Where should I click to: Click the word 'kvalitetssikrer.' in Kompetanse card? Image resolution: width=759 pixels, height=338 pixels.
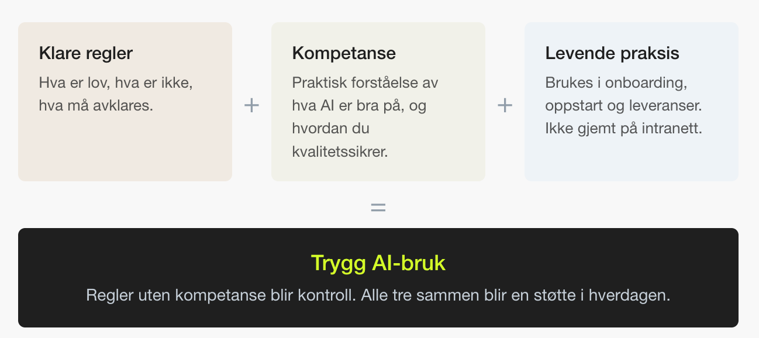pyautogui.click(x=340, y=151)
